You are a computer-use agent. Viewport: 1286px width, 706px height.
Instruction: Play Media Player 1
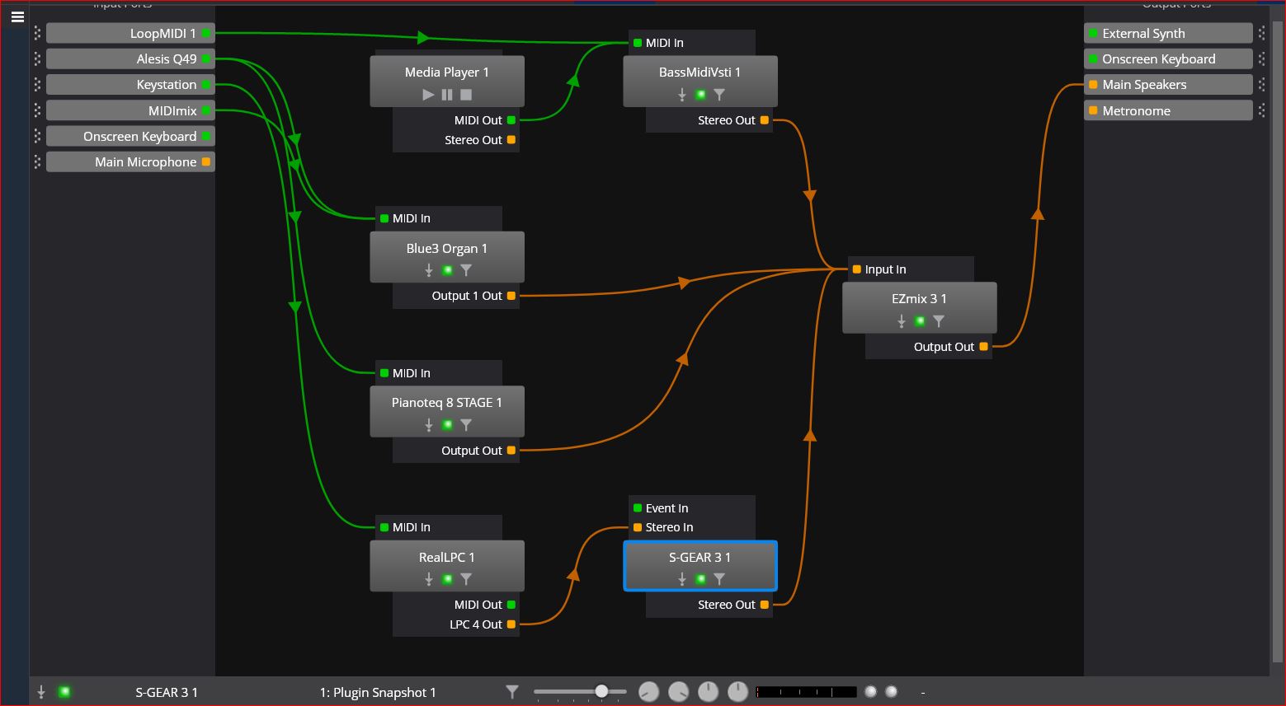428,95
